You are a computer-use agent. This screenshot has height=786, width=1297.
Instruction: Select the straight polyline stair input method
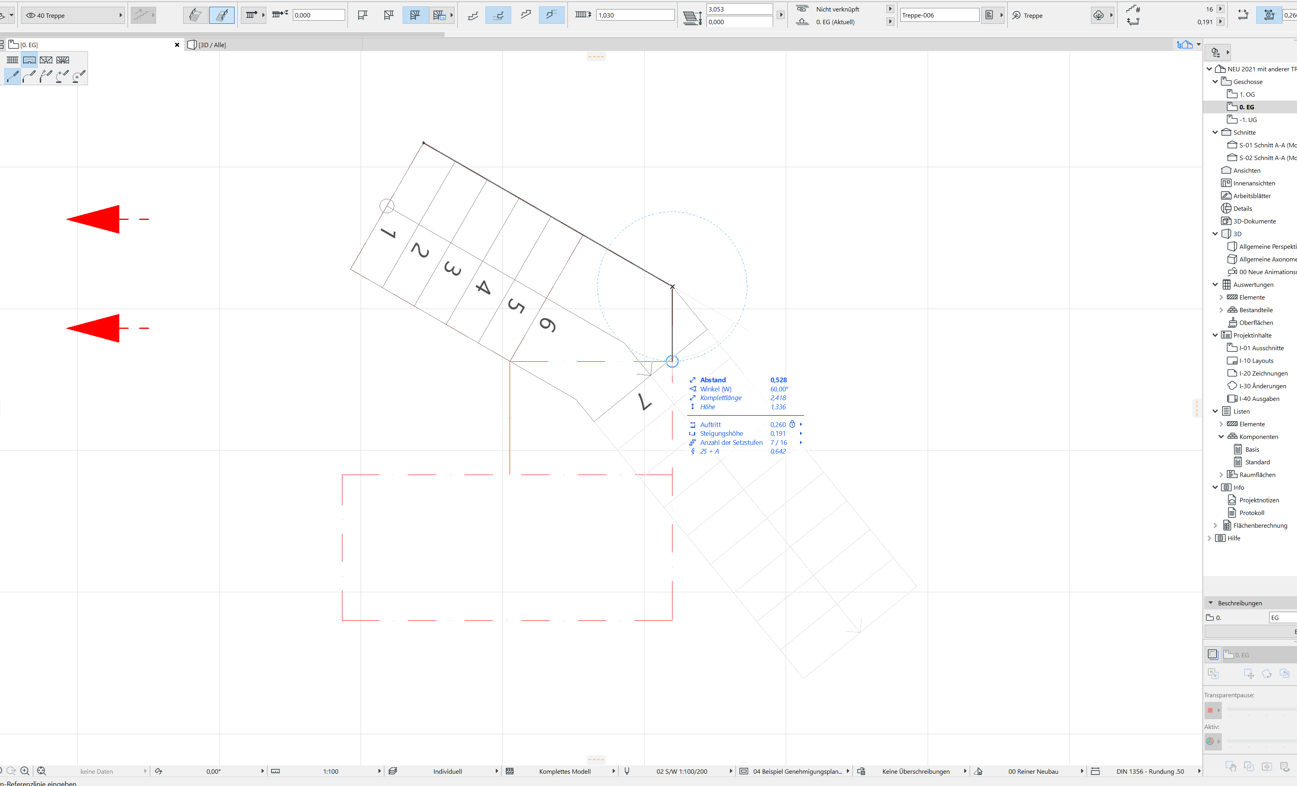click(x=13, y=77)
